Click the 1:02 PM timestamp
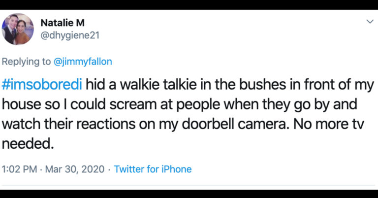 tap(20, 169)
